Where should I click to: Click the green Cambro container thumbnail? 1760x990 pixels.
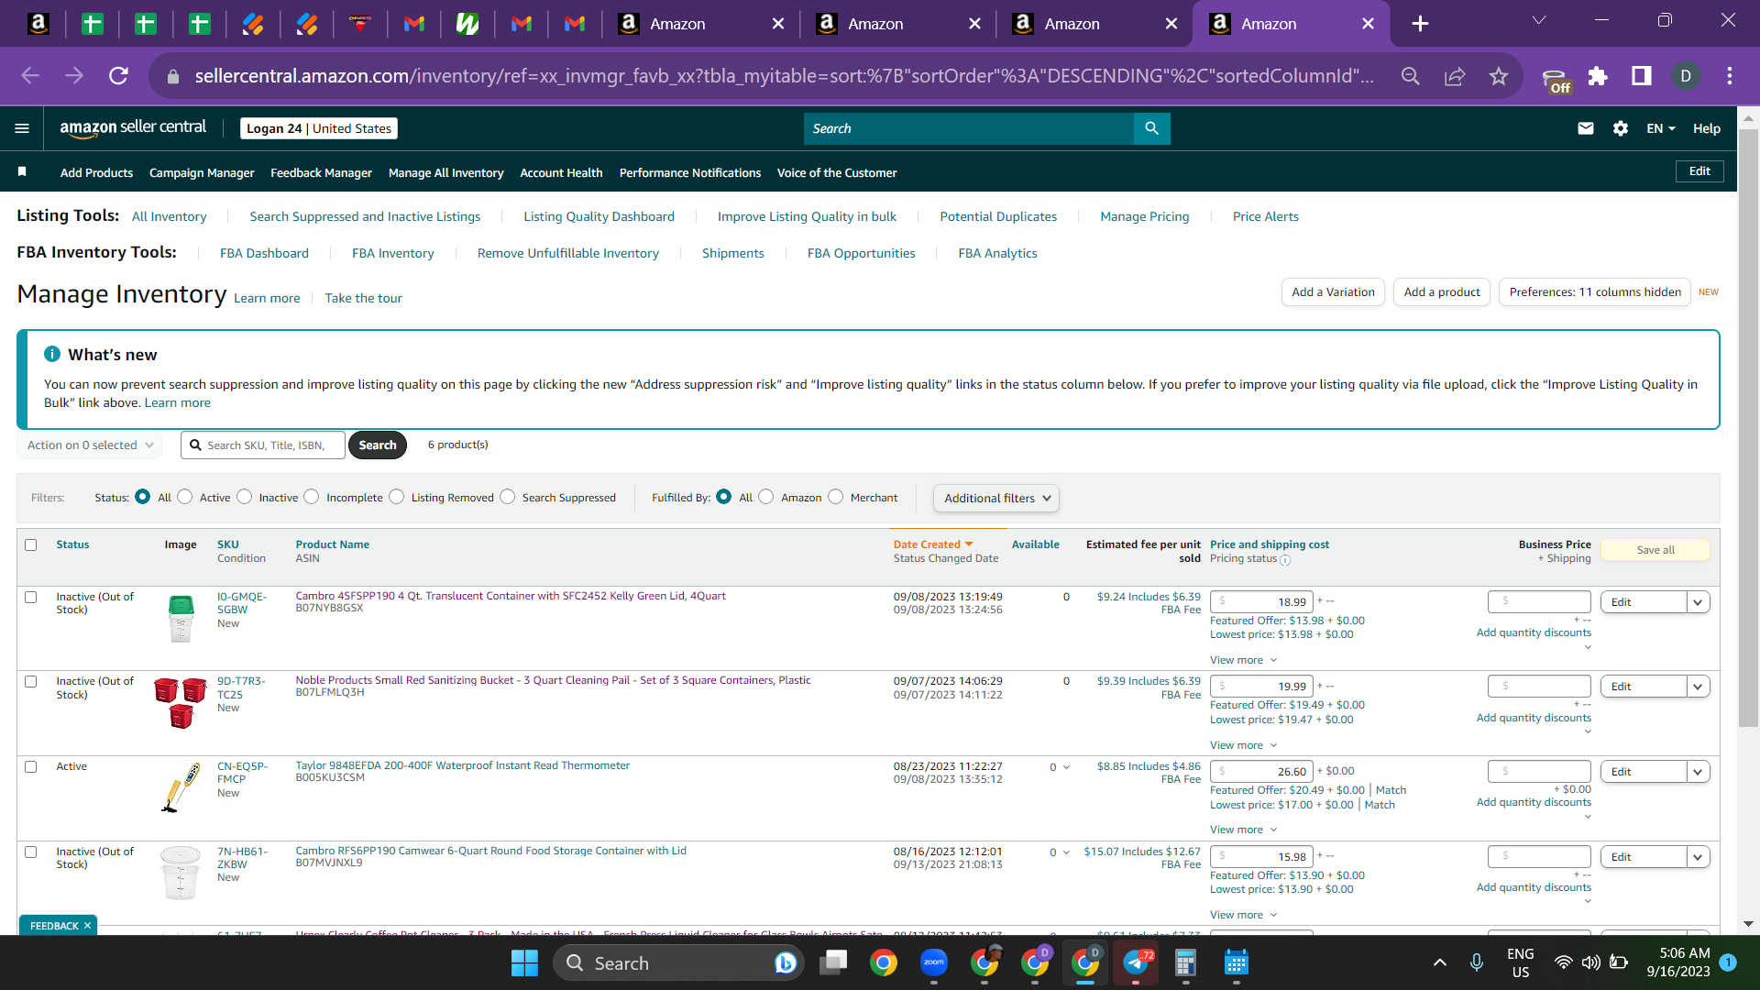tap(181, 619)
